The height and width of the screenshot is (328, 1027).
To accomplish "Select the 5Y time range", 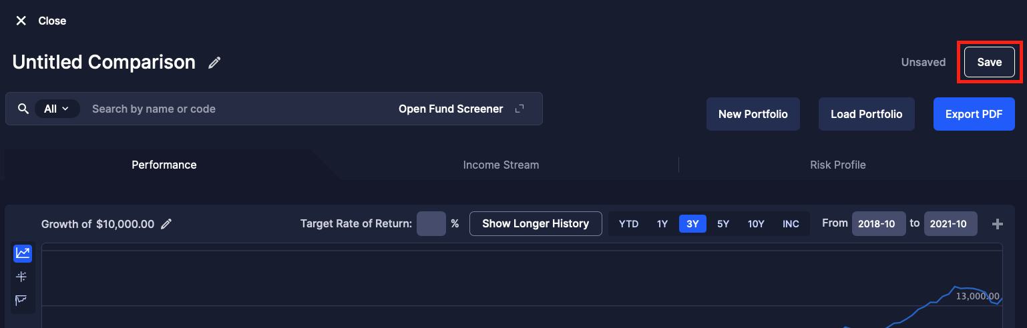I will pyautogui.click(x=723, y=224).
